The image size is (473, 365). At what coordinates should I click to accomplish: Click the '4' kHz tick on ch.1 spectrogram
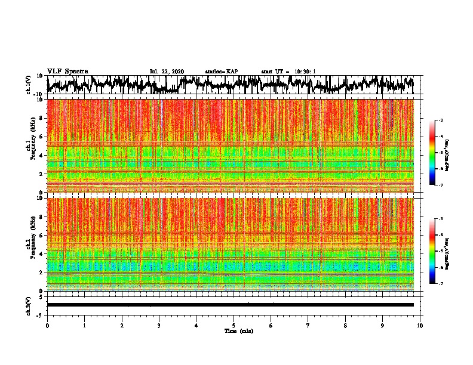(41, 156)
